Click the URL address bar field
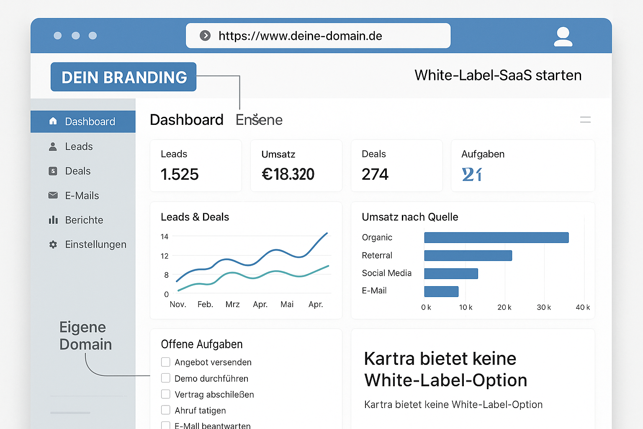The width and height of the screenshot is (643, 429). click(x=318, y=36)
